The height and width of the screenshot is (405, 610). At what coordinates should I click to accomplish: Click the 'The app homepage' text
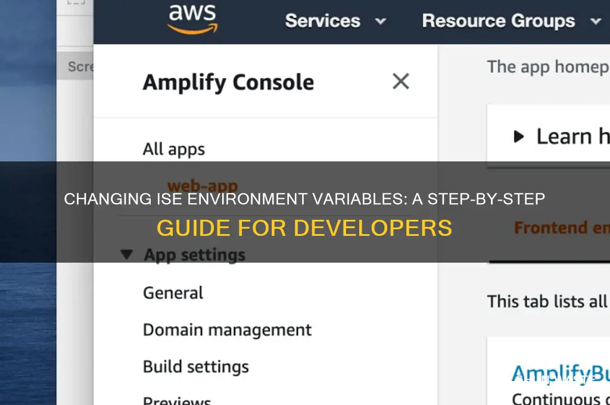(548, 67)
